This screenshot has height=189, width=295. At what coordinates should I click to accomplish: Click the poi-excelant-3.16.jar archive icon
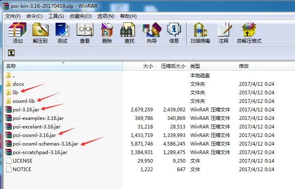coord(9,127)
